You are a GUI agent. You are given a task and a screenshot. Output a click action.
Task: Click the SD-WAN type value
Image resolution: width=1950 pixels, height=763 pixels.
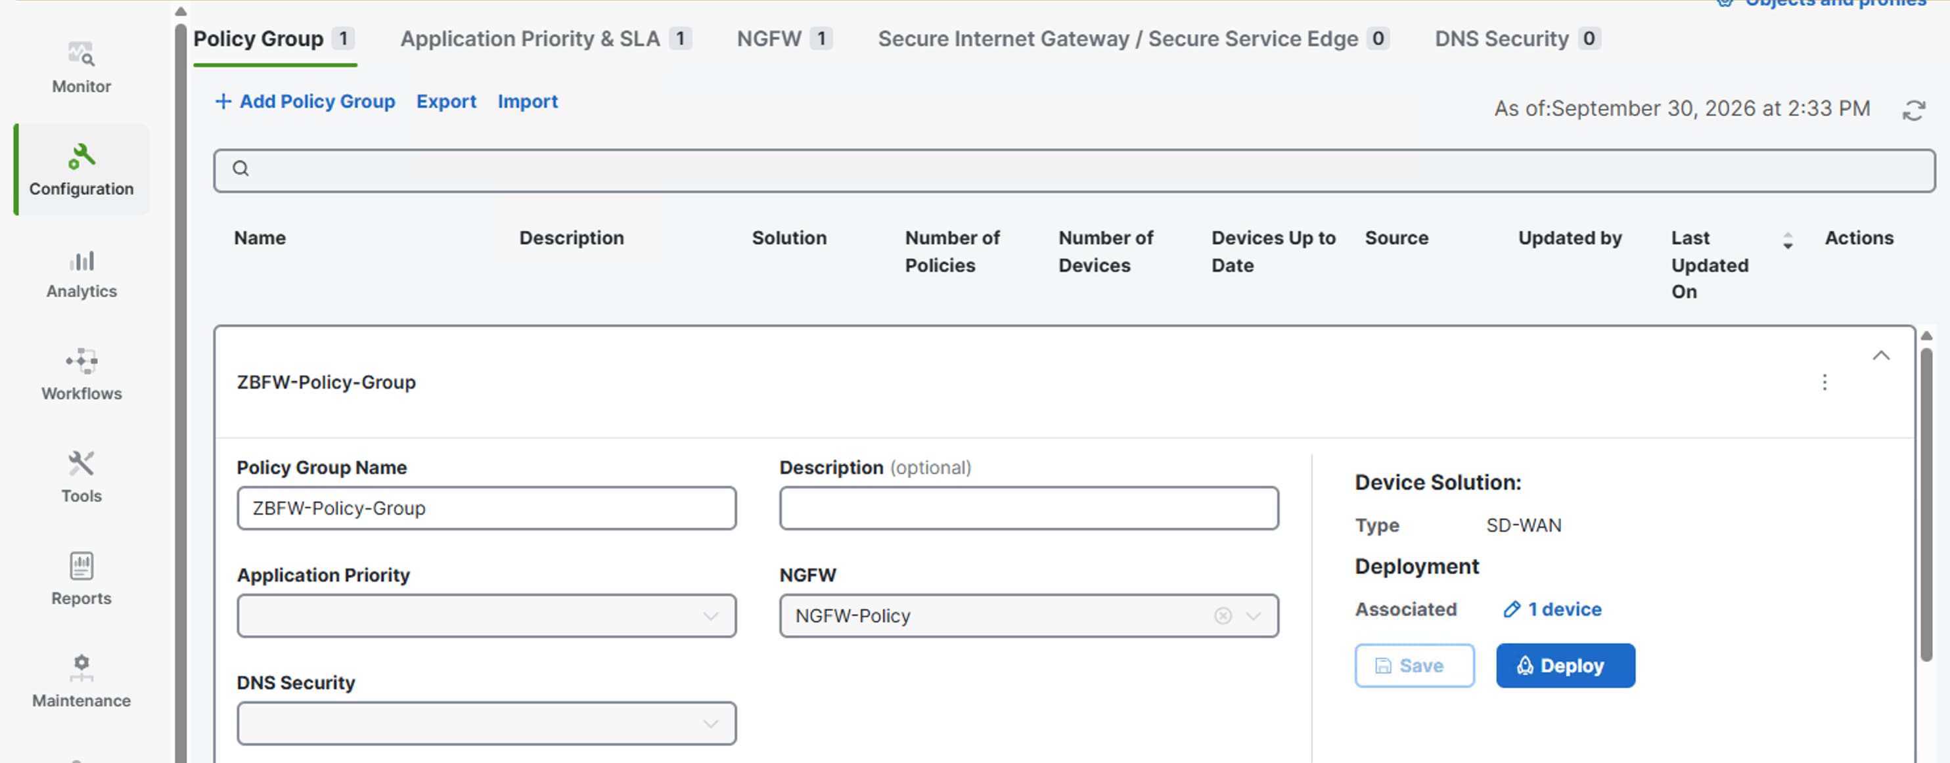(1523, 525)
